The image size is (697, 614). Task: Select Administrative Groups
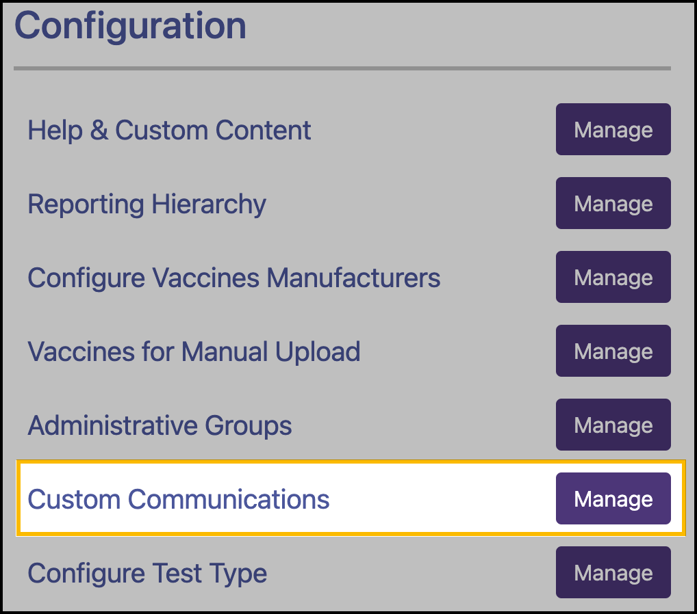click(160, 425)
